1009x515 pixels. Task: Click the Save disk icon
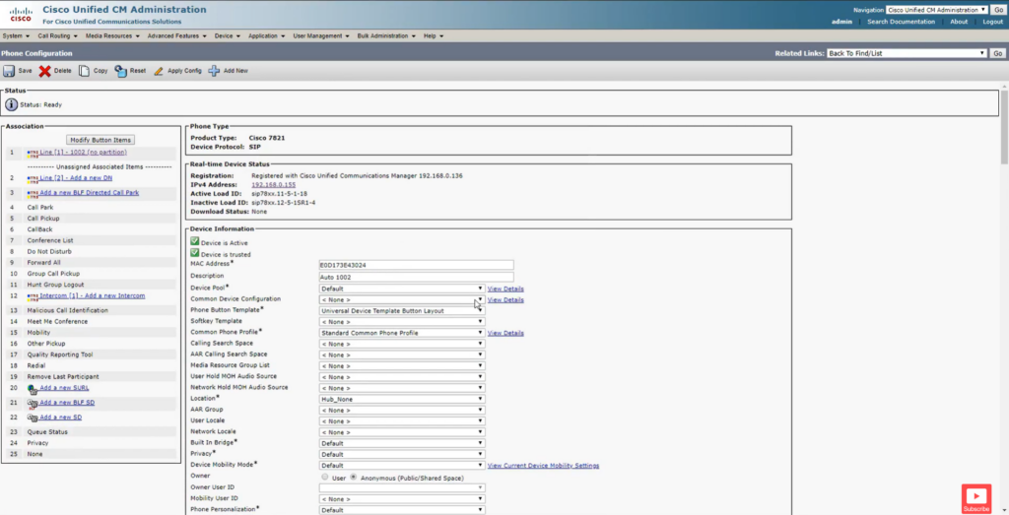coord(9,71)
